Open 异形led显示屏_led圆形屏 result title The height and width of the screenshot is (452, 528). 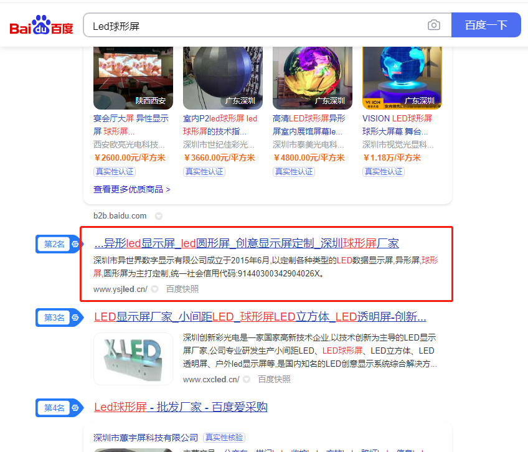[x=247, y=243]
